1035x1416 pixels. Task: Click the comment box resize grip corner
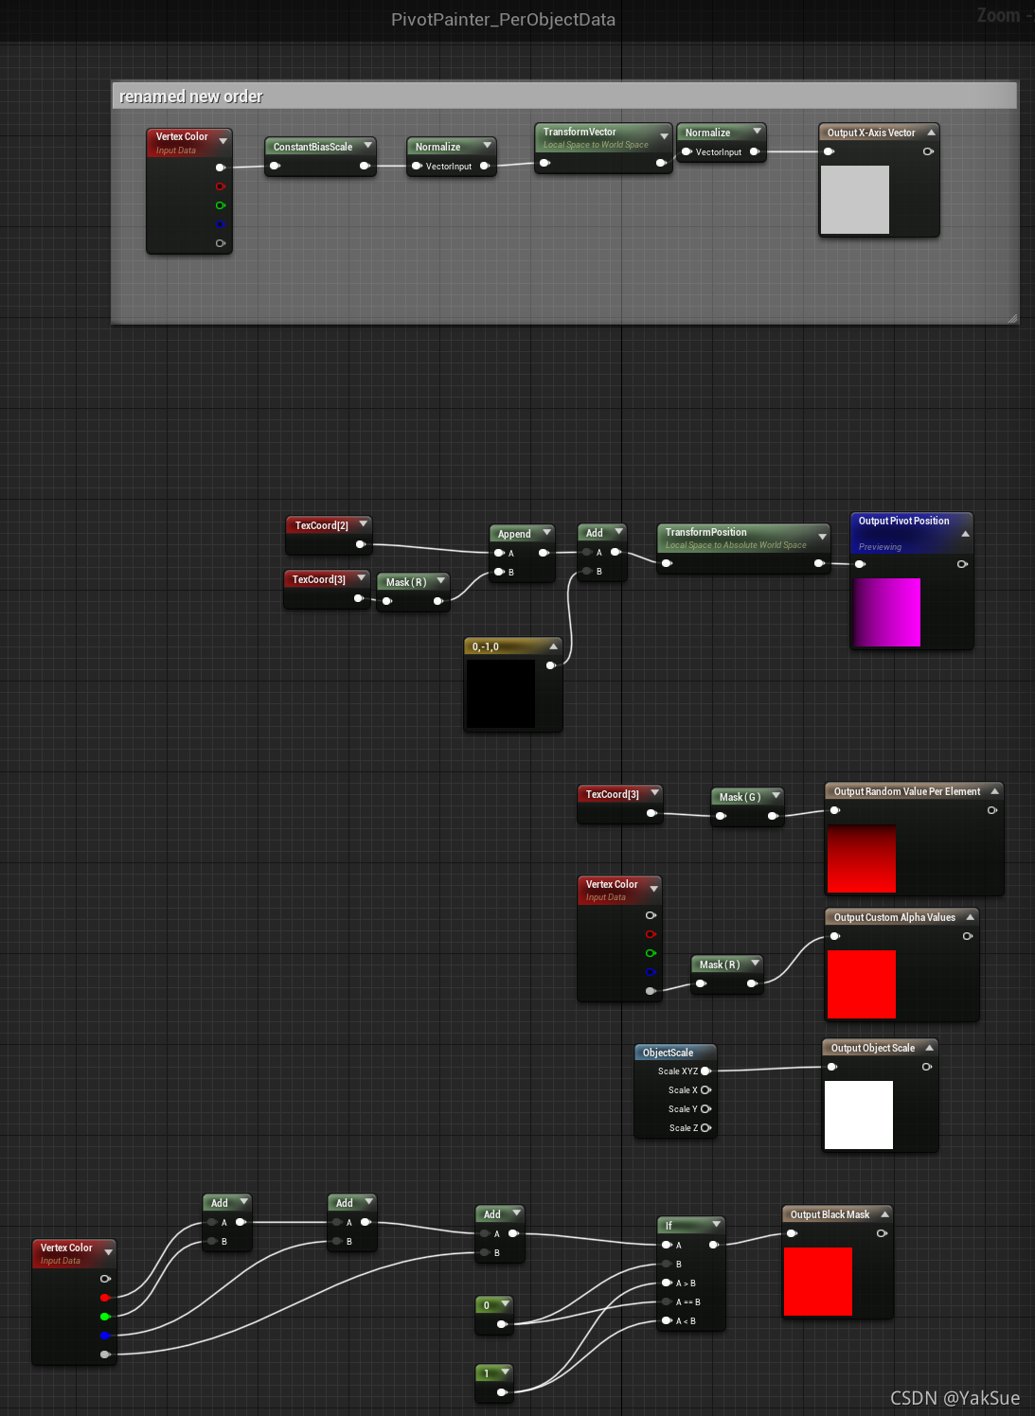pyautogui.click(x=1012, y=318)
